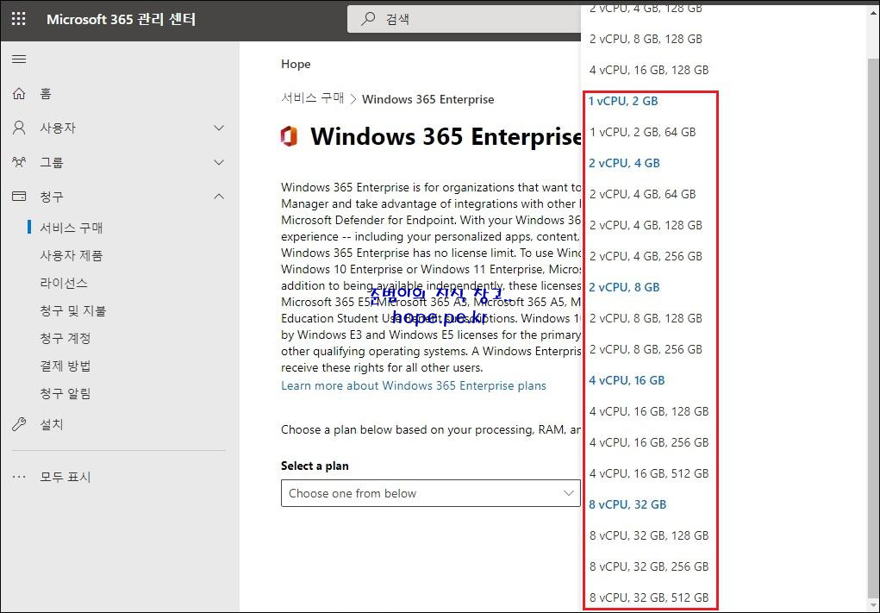The width and height of the screenshot is (880, 613).
Task: Click the 그룹 people icon
Action: coord(19,162)
